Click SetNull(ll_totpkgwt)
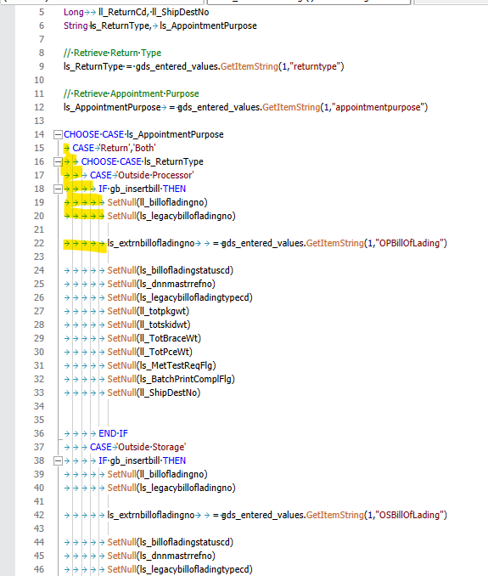Screen dimensions: 488x576 149,311
